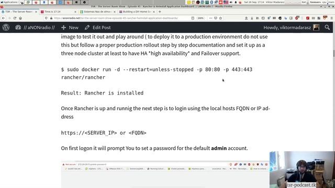Click the black rounded extension icon

point(280,18)
